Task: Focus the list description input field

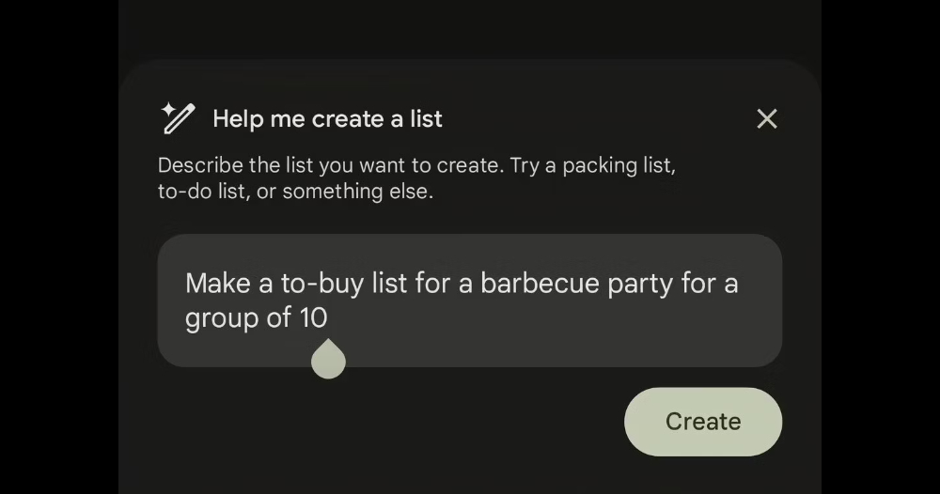Action: pos(469,301)
